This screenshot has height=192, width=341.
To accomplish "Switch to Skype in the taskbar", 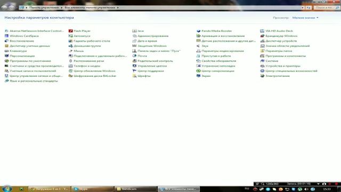I will pos(92,189).
